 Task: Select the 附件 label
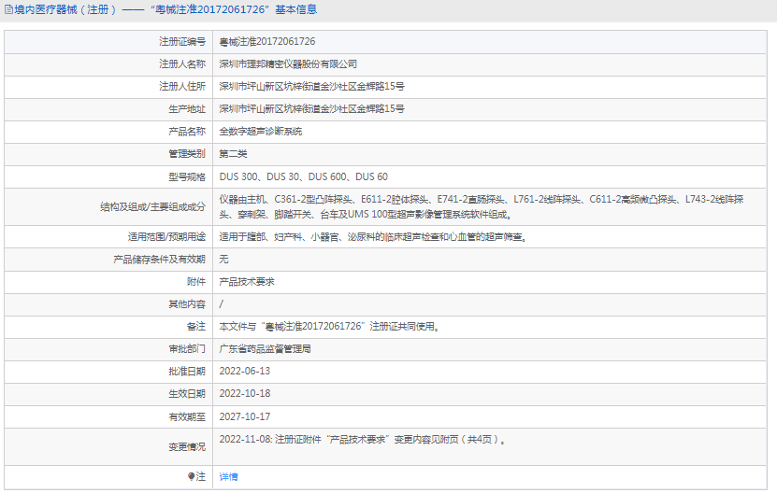point(196,282)
